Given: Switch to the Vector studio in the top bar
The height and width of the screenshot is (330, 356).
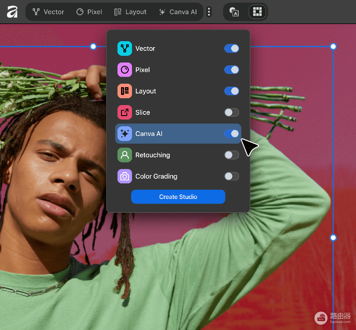Looking at the screenshot, I should 48,12.
